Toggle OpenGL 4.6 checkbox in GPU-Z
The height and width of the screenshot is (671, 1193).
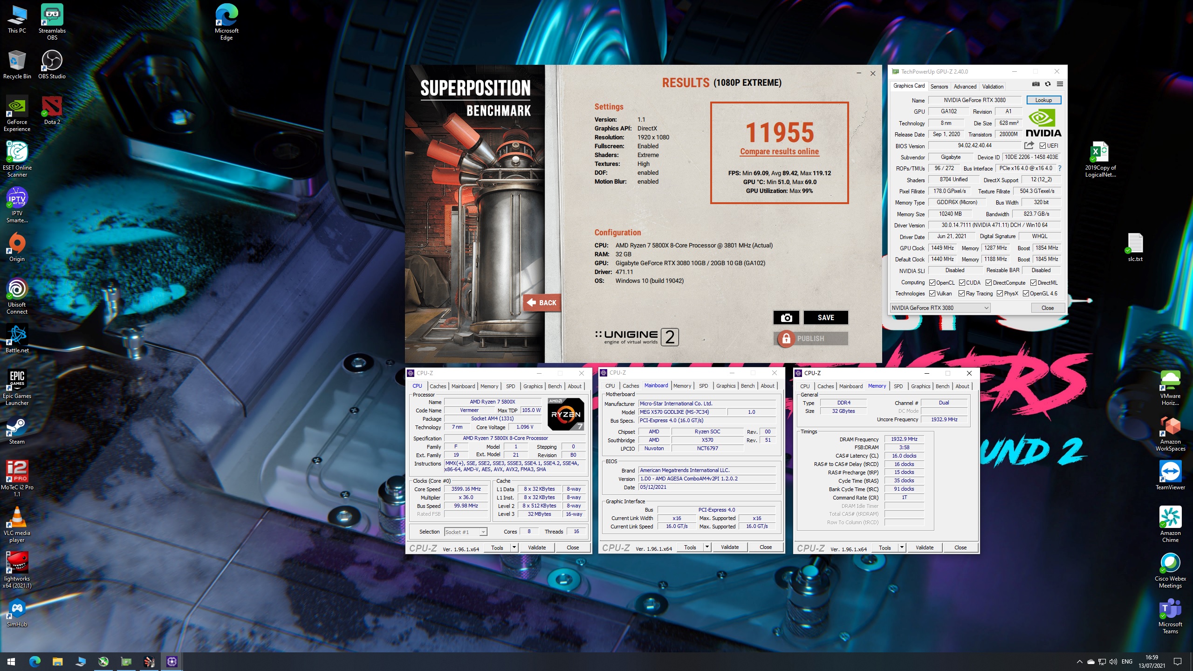[x=1026, y=294]
